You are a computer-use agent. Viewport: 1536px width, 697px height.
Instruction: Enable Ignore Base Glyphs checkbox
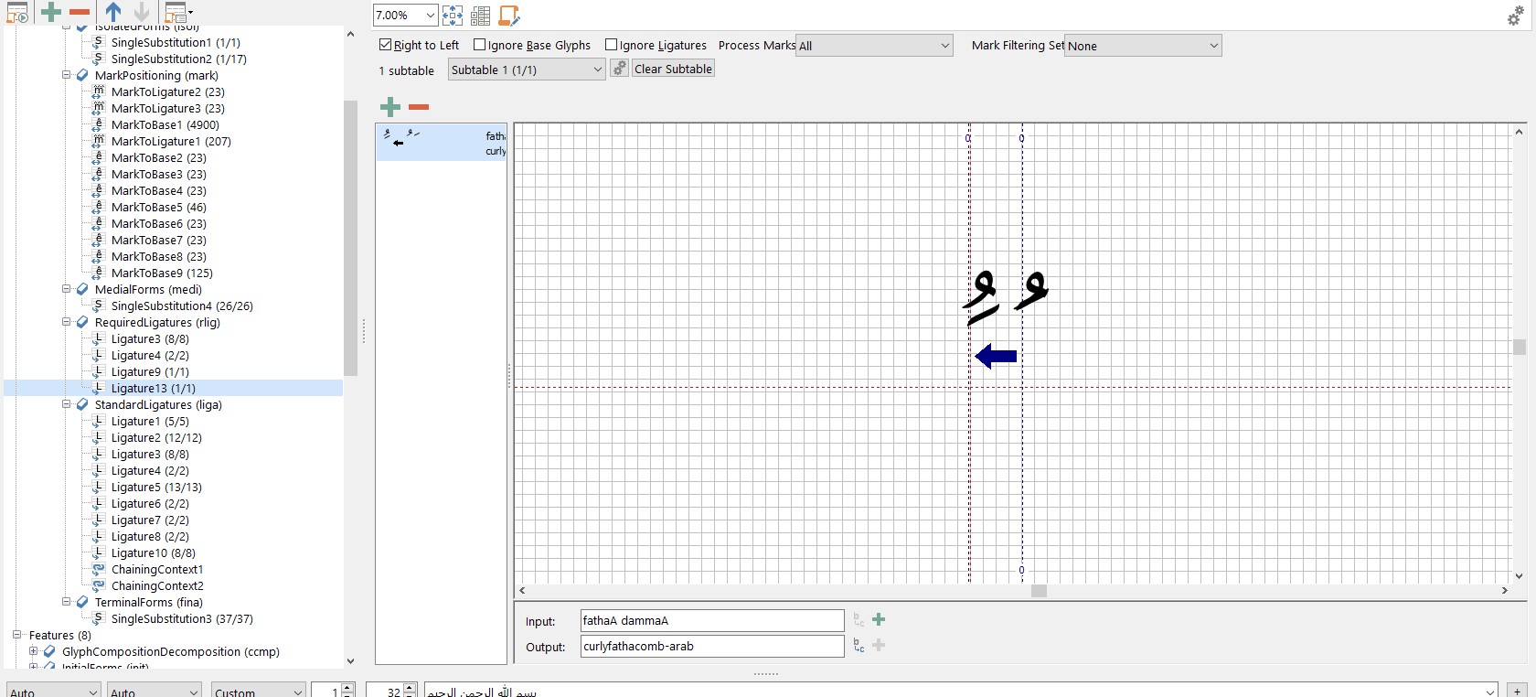[x=479, y=45]
